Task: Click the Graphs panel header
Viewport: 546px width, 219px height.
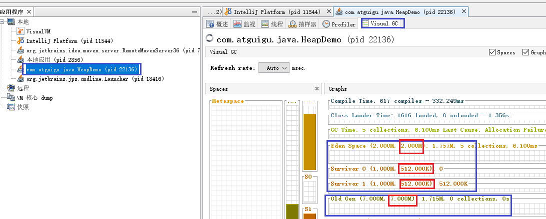Action: point(435,89)
